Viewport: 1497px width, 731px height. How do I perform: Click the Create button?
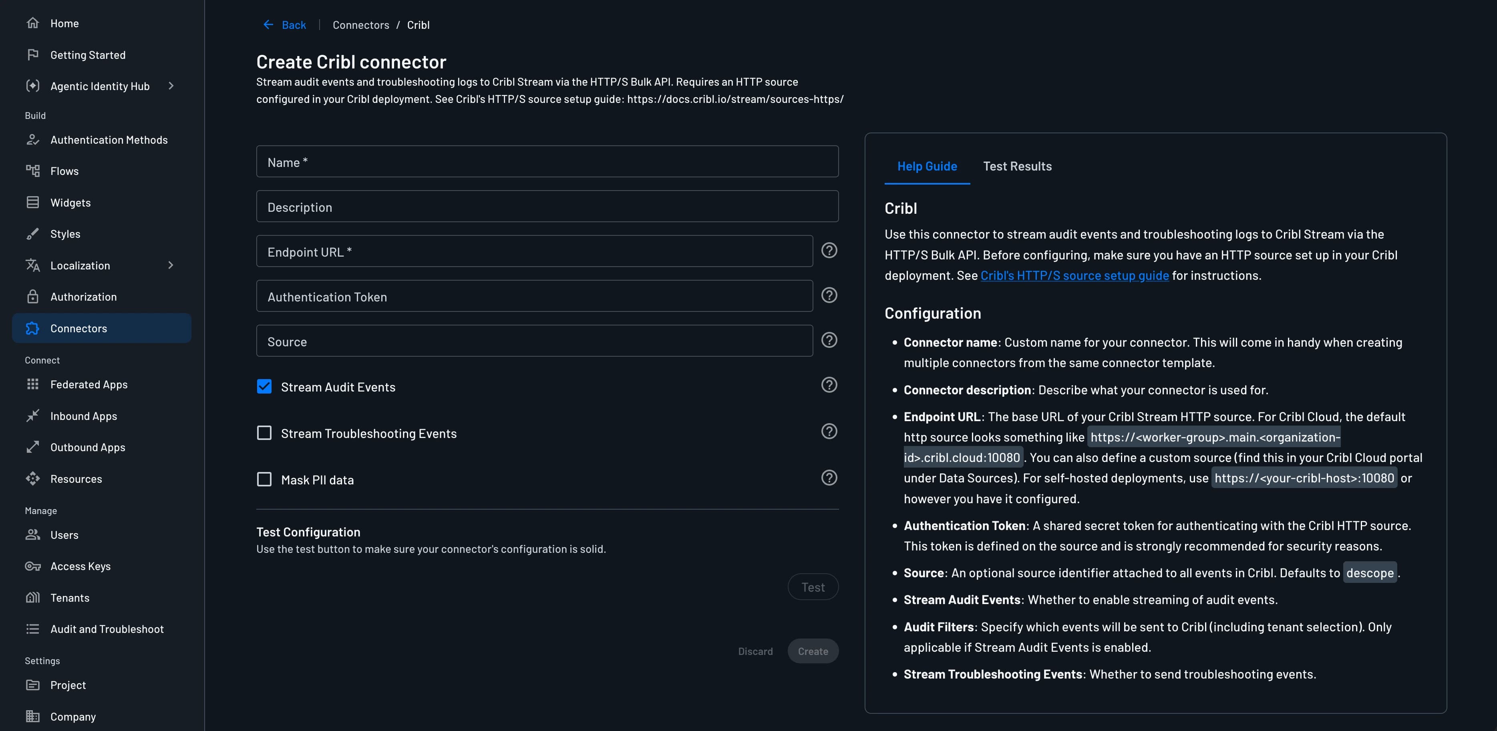click(813, 651)
